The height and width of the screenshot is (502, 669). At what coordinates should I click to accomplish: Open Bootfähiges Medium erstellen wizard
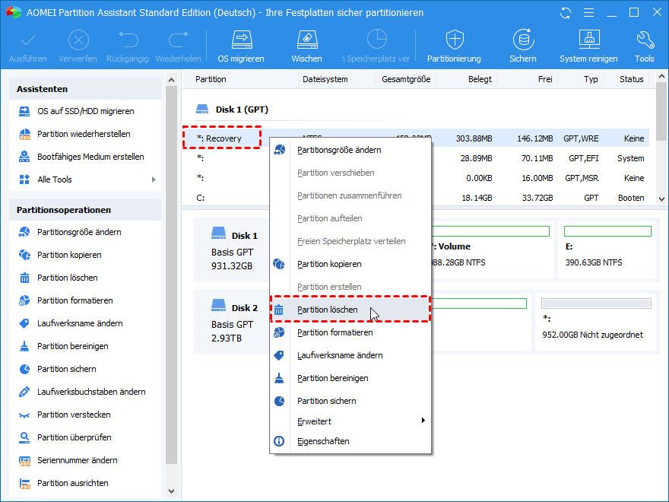point(90,157)
